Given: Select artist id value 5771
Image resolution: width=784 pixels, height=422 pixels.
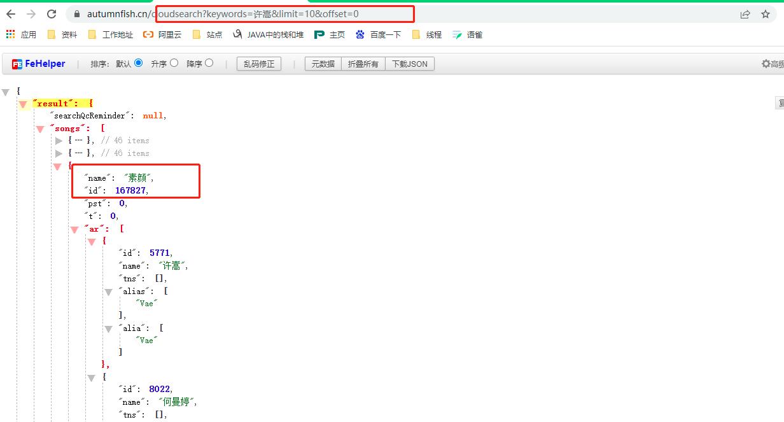Looking at the screenshot, I should coord(160,253).
